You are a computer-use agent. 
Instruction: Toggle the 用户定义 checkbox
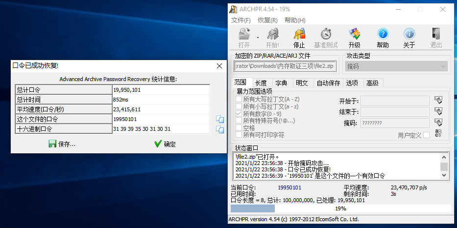click(x=427, y=135)
